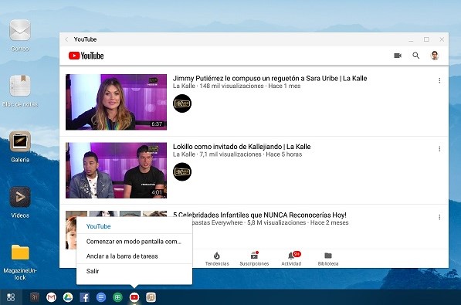Open options menu for Celebridades Infantiles video
The width and height of the screenshot is (461, 305).
click(439, 217)
